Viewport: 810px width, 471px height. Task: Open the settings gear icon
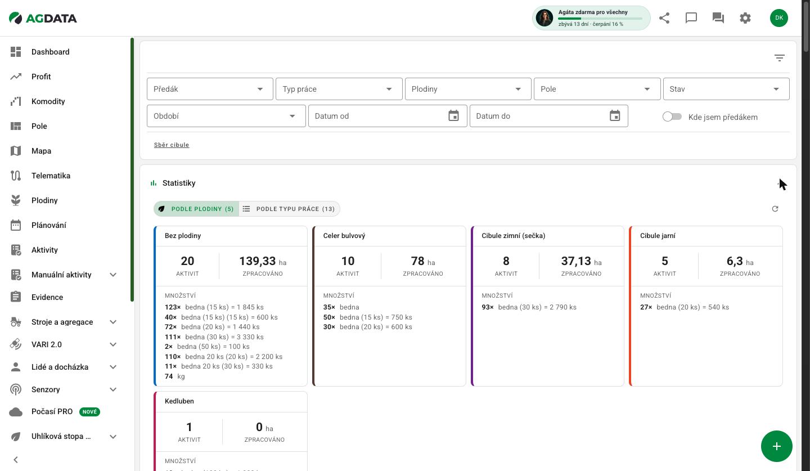[x=745, y=18]
